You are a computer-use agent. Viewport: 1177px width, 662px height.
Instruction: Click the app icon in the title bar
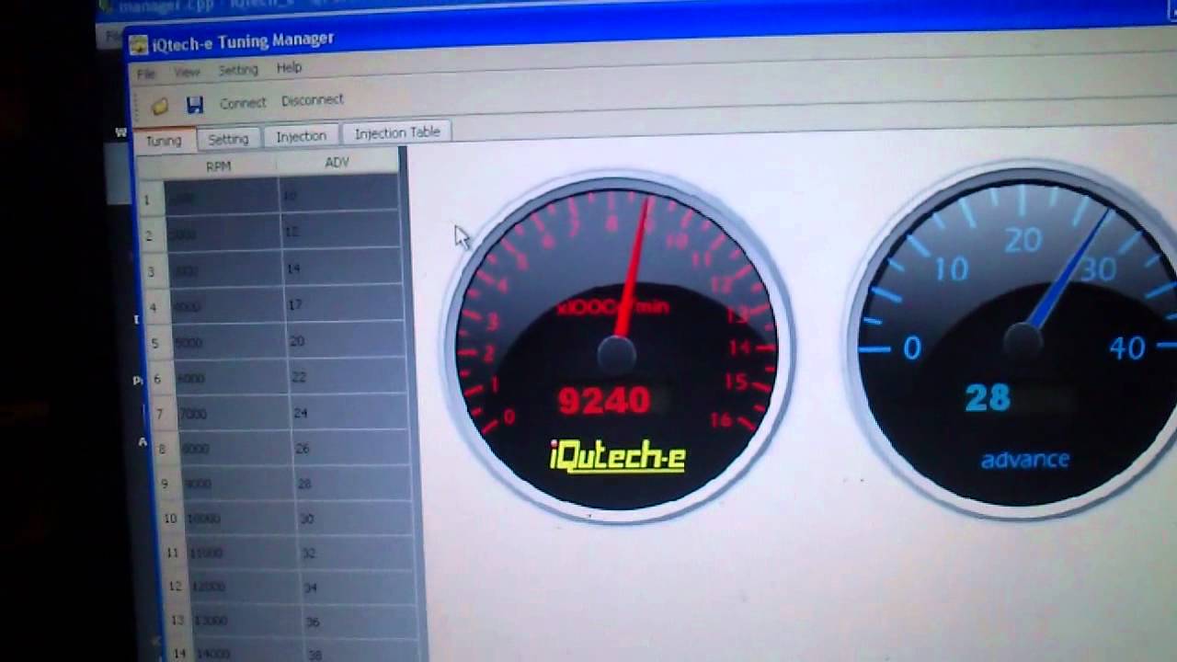(x=138, y=45)
